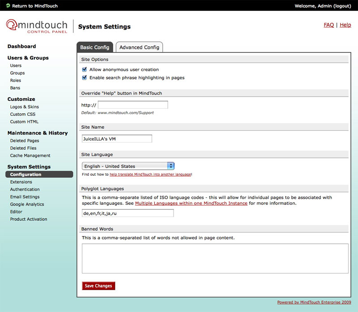The width and height of the screenshot is (358, 312).
Task: Open help translate MindTouch link
Action: pos(150,174)
